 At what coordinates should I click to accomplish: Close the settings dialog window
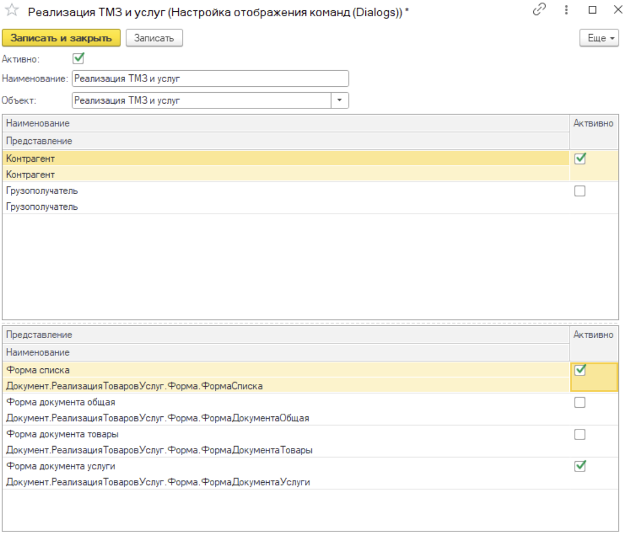(617, 10)
